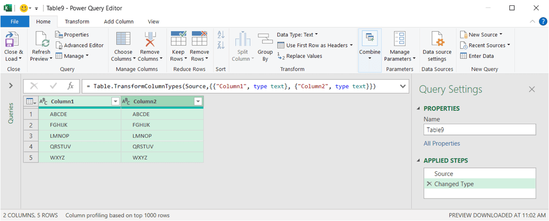Expand the formula bar
Screen dimensions: 549x221
[x=403, y=86]
